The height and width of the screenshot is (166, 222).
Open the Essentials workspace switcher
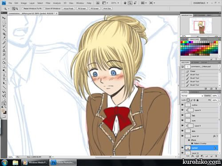click(201, 3)
